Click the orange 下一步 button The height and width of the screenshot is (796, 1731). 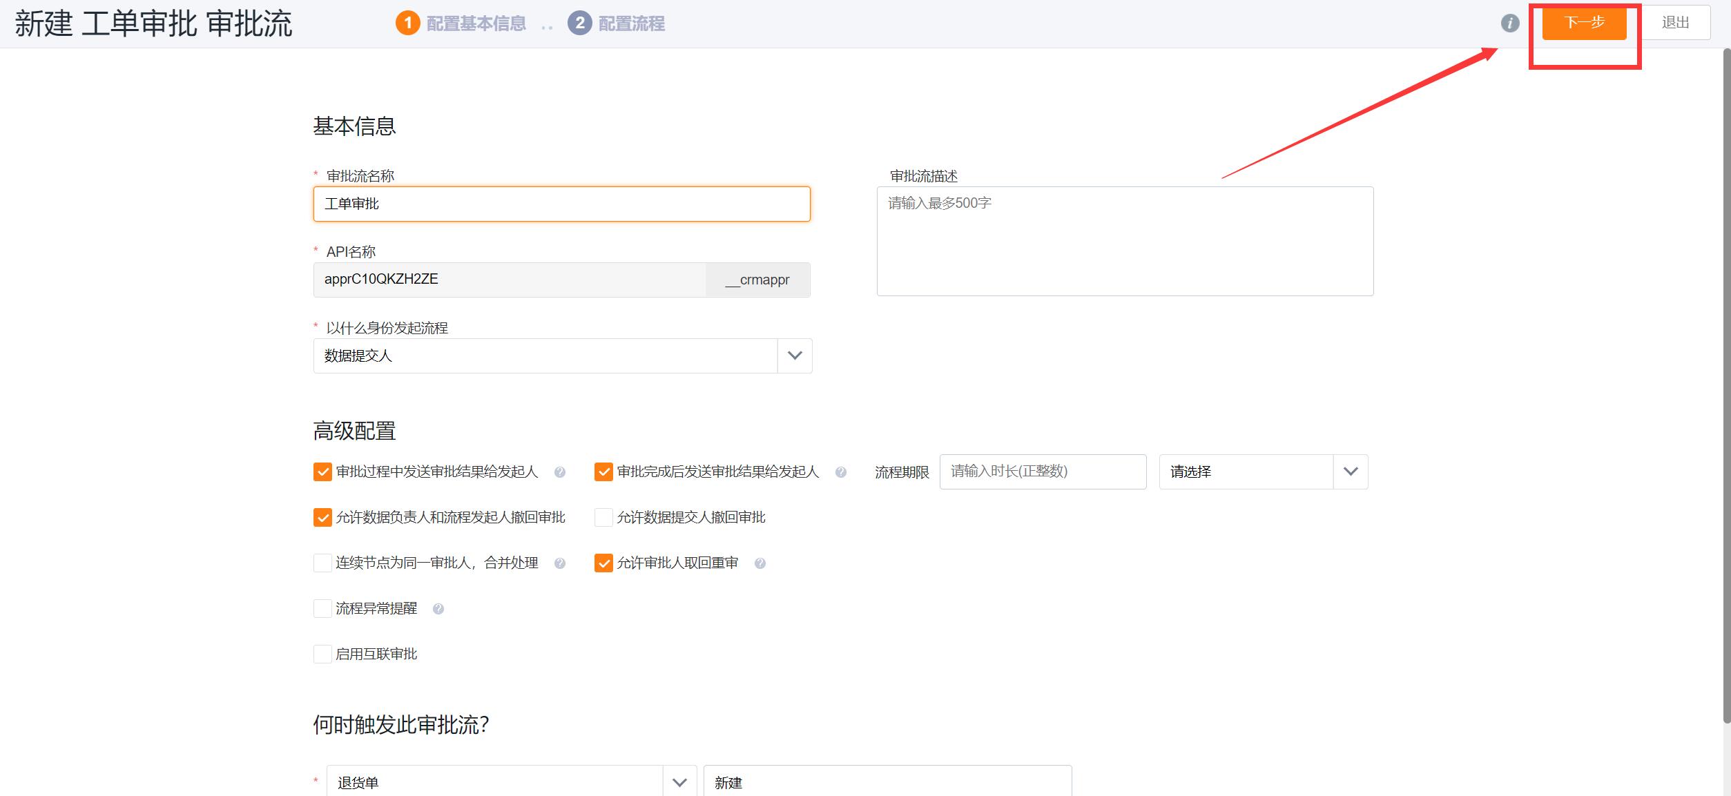click(x=1584, y=23)
